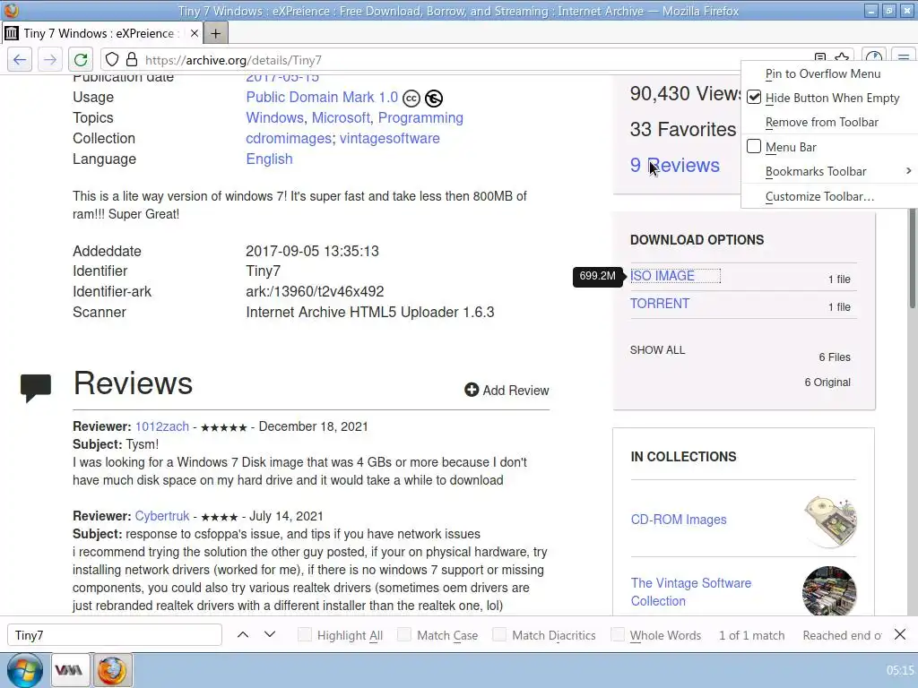Select Pin to Overflow Menu
The height and width of the screenshot is (688, 918).
829,73
